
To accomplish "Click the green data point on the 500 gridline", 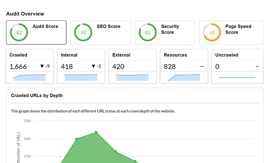I will point(76,139).
